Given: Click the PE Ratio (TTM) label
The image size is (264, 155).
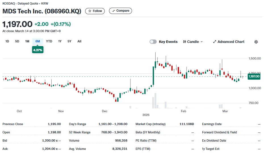Looking at the screenshot, I should point(146,140).
